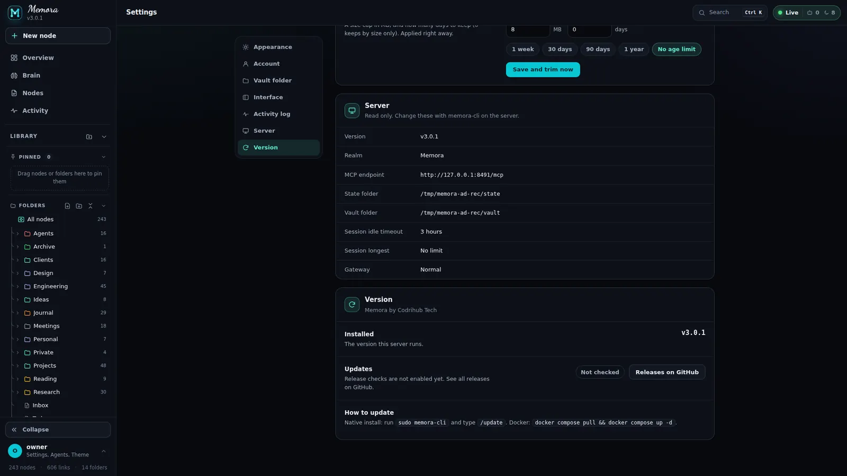Click new folder icon beside LIBRARY

(x=89, y=136)
